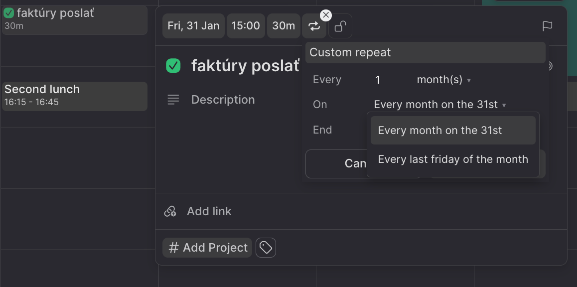The image size is (577, 287).
Task: Choose Every last friday of the month
Action: 453,159
